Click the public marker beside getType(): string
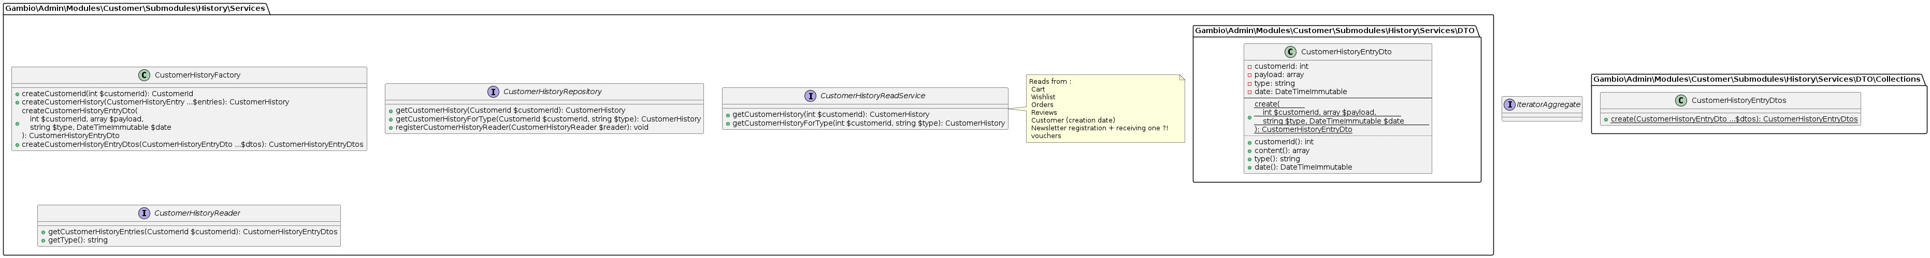Viewport: 1930px width, 258px height. (x=44, y=241)
